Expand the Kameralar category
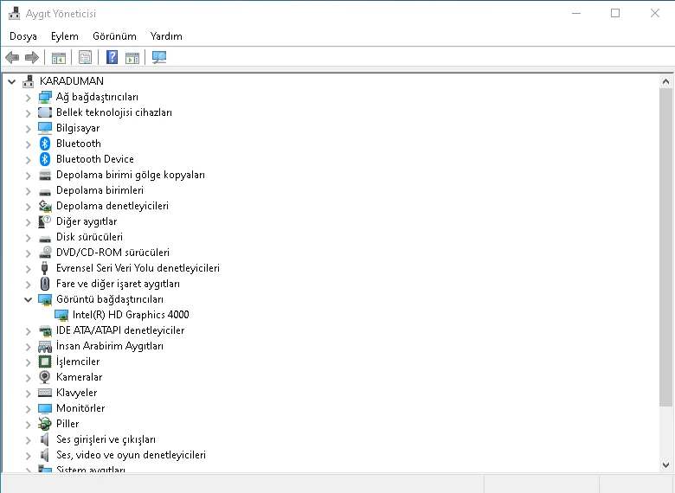This screenshot has width=675, height=493. 28,378
